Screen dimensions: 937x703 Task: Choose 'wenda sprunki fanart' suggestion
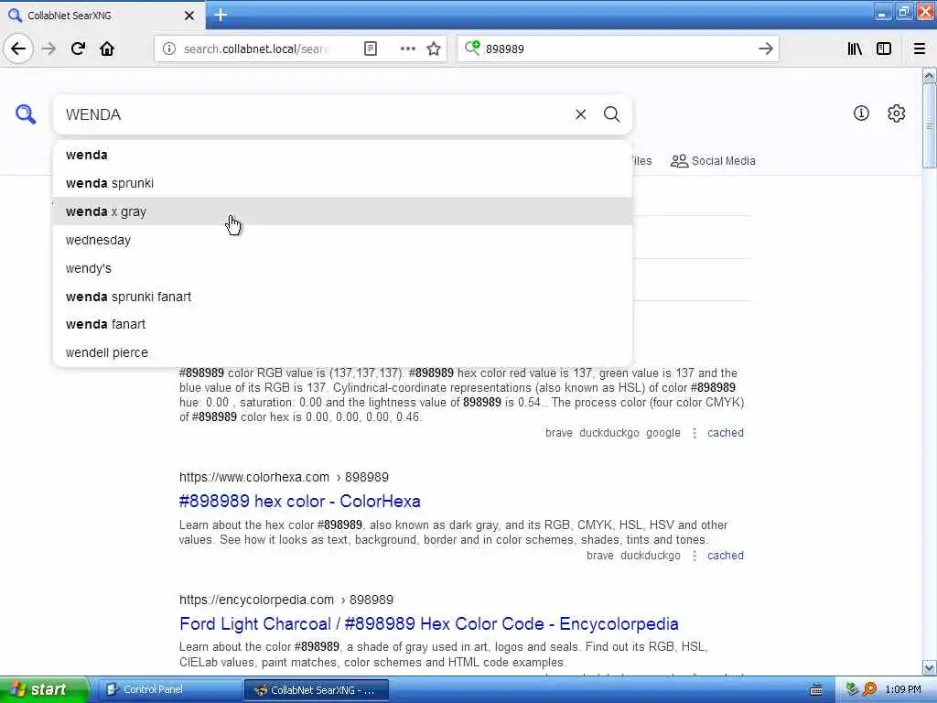coord(343,297)
